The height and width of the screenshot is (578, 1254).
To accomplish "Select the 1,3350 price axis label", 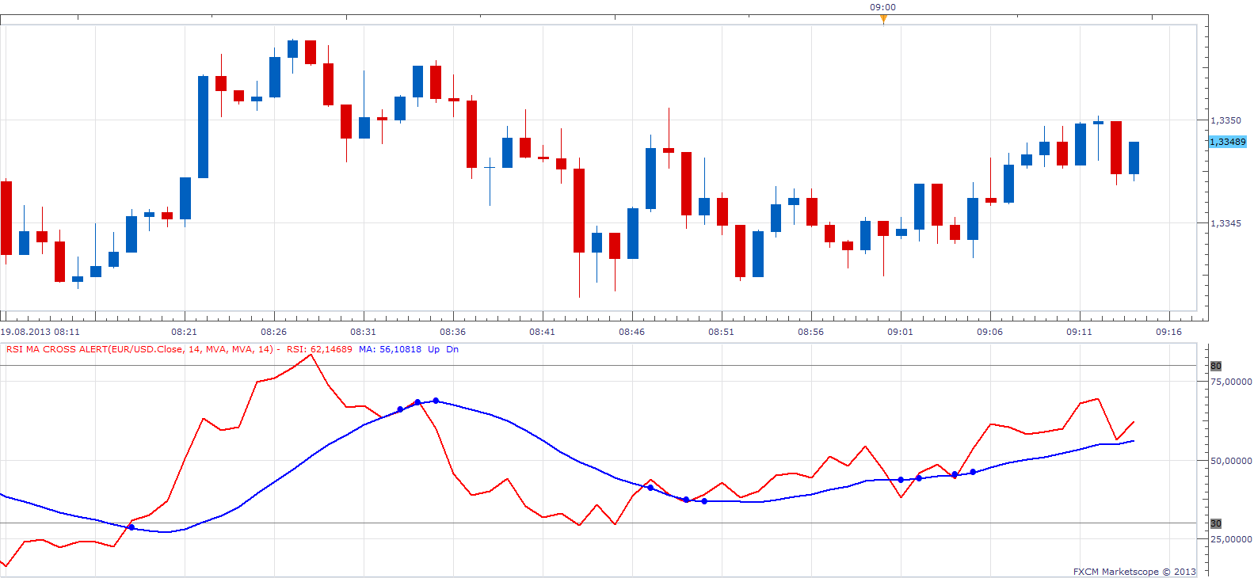I will pyautogui.click(x=1225, y=120).
